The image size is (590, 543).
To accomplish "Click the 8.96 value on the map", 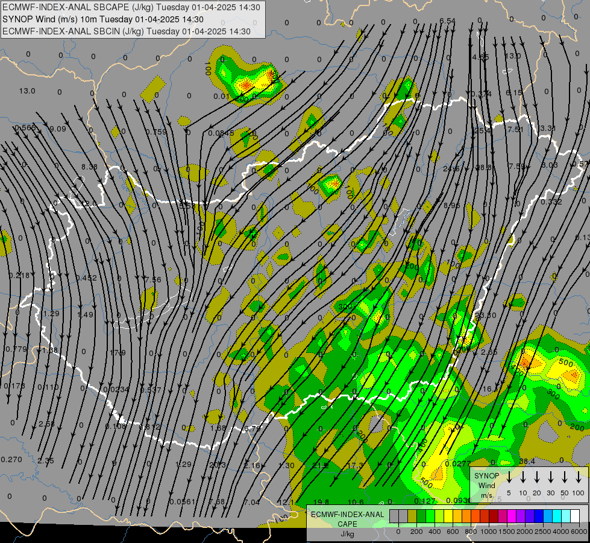I will pos(451,206).
